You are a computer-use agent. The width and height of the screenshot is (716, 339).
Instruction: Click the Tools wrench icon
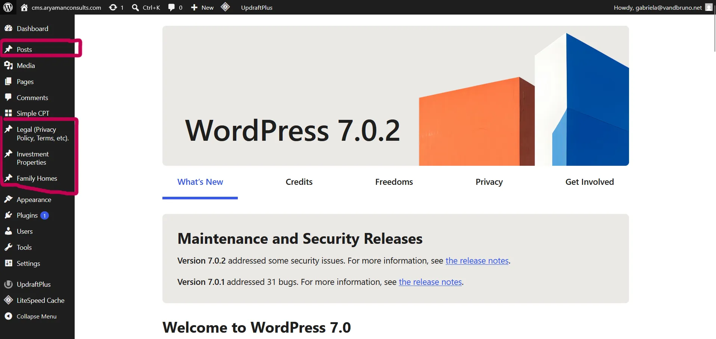tap(8, 247)
